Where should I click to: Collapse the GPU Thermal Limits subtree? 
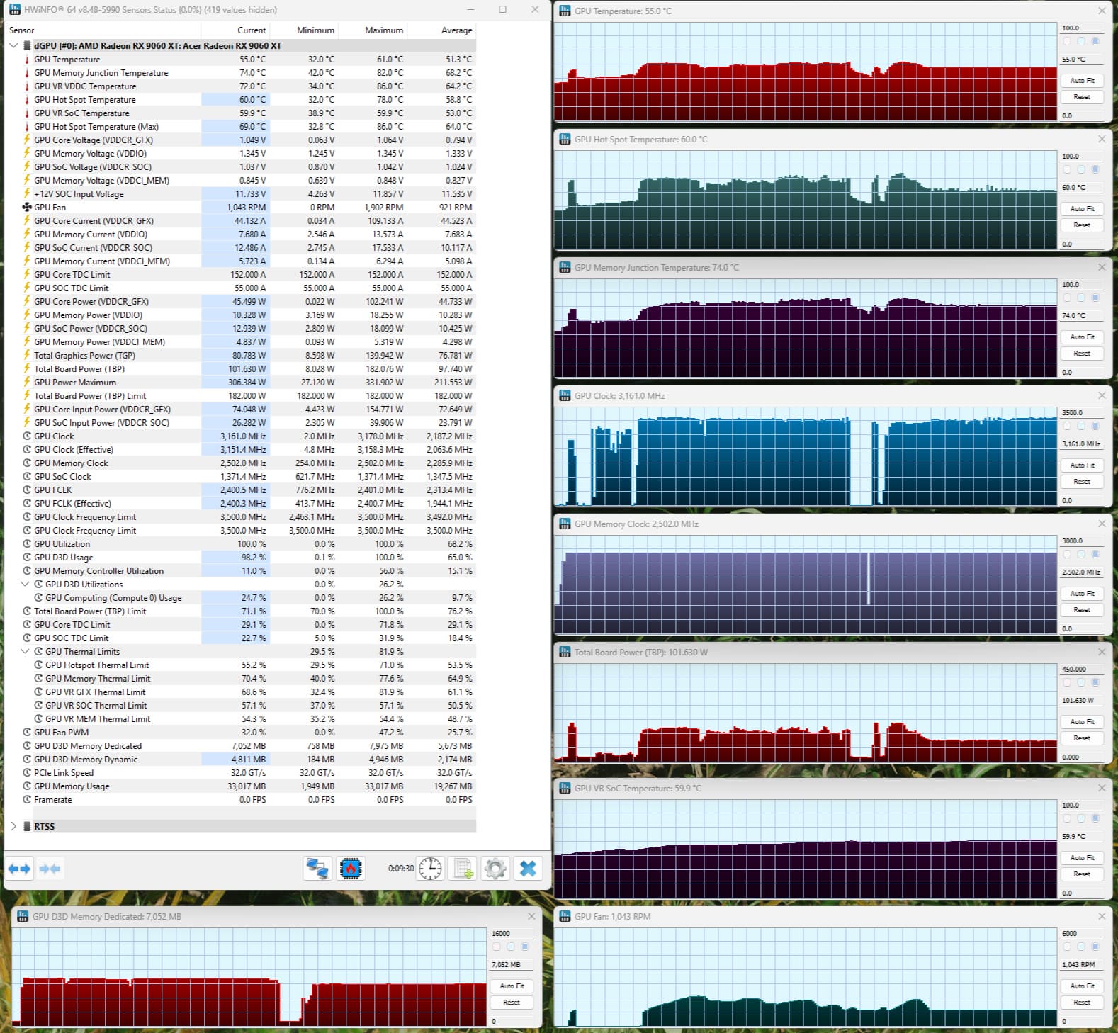(x=25, y=652)
